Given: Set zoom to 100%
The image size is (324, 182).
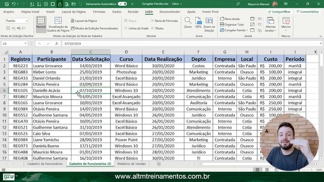Looking at the screenshot, I should pos(198,23).
